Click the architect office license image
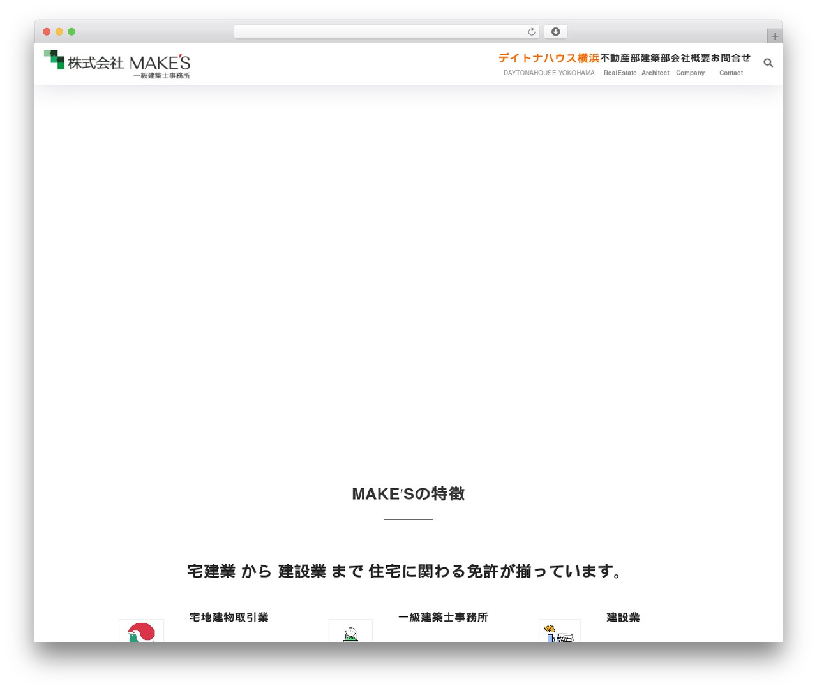This screenshot has width=817, height=691. tap(350, 631)
